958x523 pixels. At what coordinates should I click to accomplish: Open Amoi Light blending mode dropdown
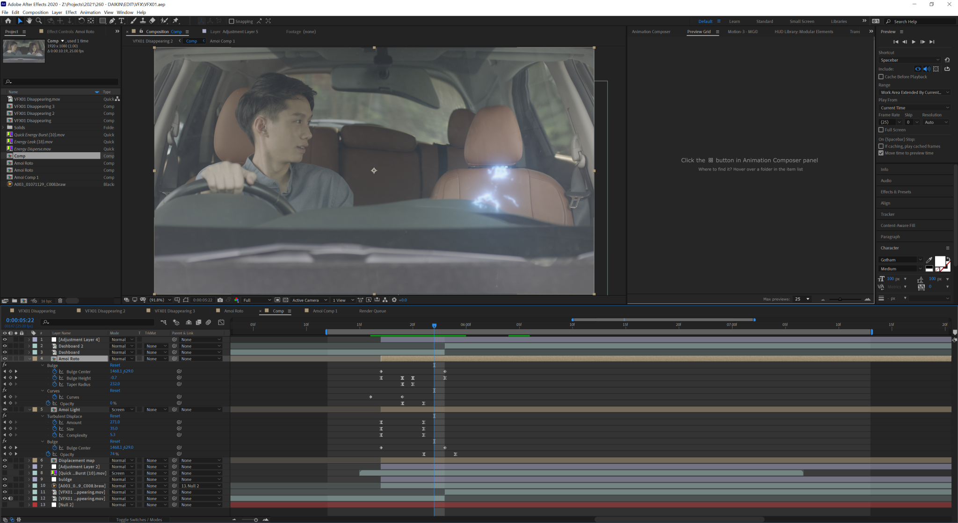(x=122, y=410)
